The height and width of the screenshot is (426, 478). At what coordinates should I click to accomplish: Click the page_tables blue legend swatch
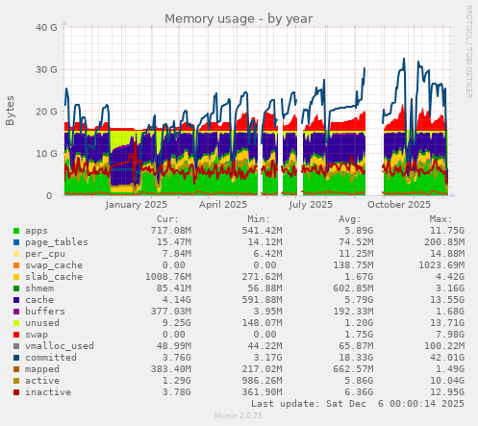[16, 242]
